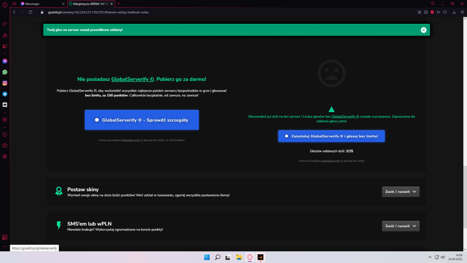Open WhatsApp in Opera sidebar
Screen dimensions: 467x263
[5, 72]
